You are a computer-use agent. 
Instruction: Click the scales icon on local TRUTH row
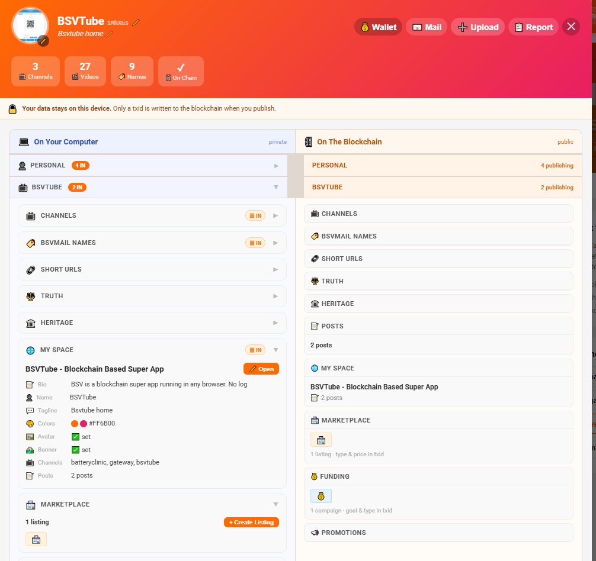click(x=31, y=296)
